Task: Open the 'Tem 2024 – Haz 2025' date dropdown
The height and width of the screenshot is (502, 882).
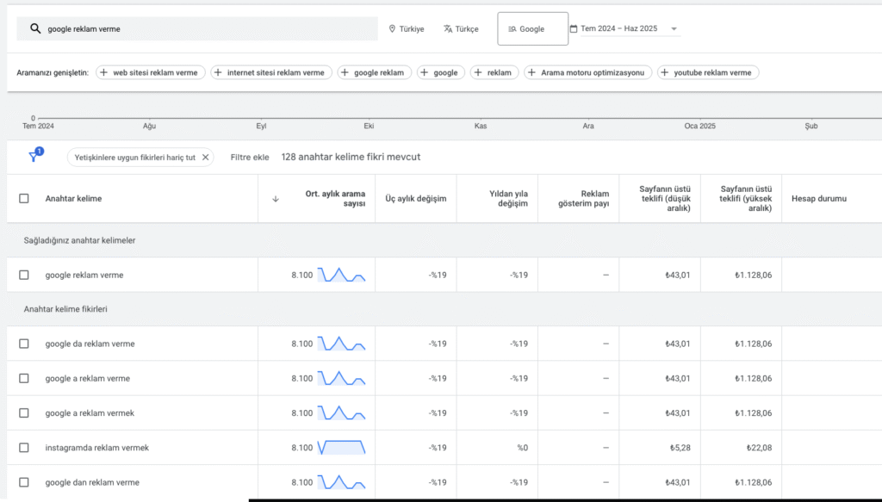Action: [622, 28]
